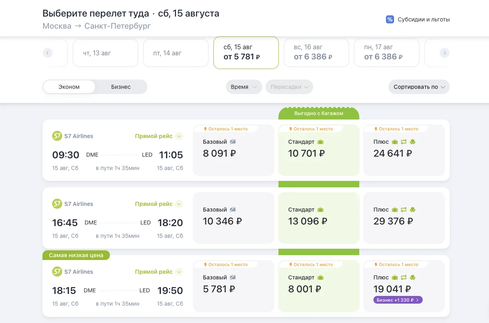Click exchange arrows icon on 29 376 ₽ Плюс fare

pyautogui.click(x=404, y=210)
